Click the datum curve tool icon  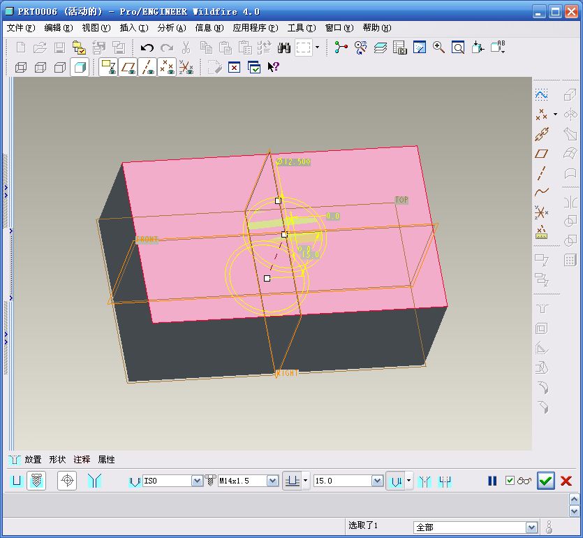[542, 192]
